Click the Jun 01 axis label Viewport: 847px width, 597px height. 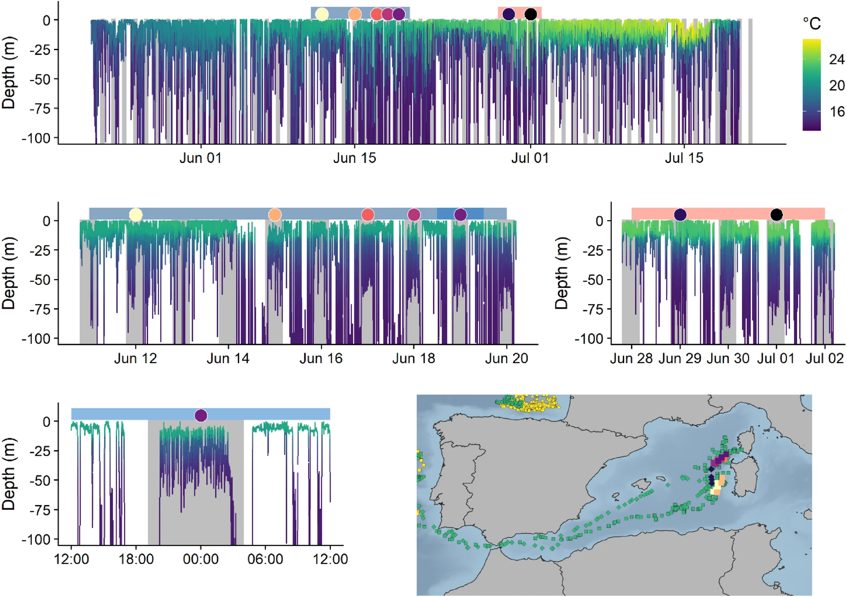200,158
